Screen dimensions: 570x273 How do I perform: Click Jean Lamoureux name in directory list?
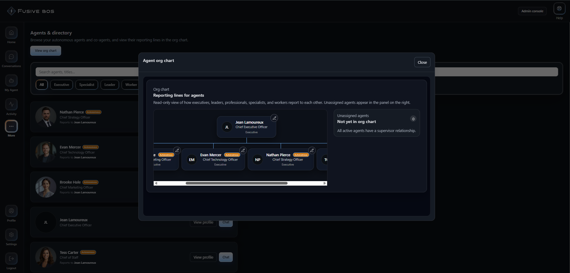74,220
